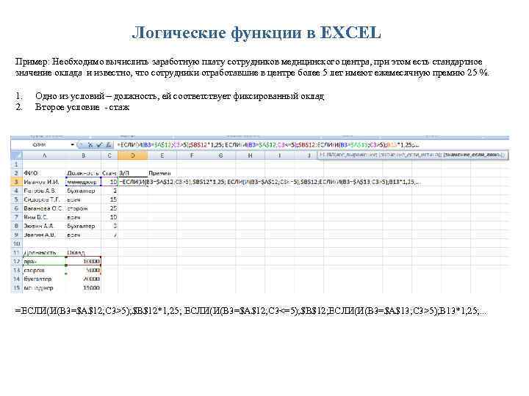Image resolution: width=529 pixels, height=396 pixels.
Task: Select cell 'Ким В.С.'
Action: 44,217
